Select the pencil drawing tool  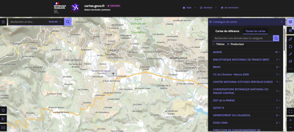tap(290, 54)
